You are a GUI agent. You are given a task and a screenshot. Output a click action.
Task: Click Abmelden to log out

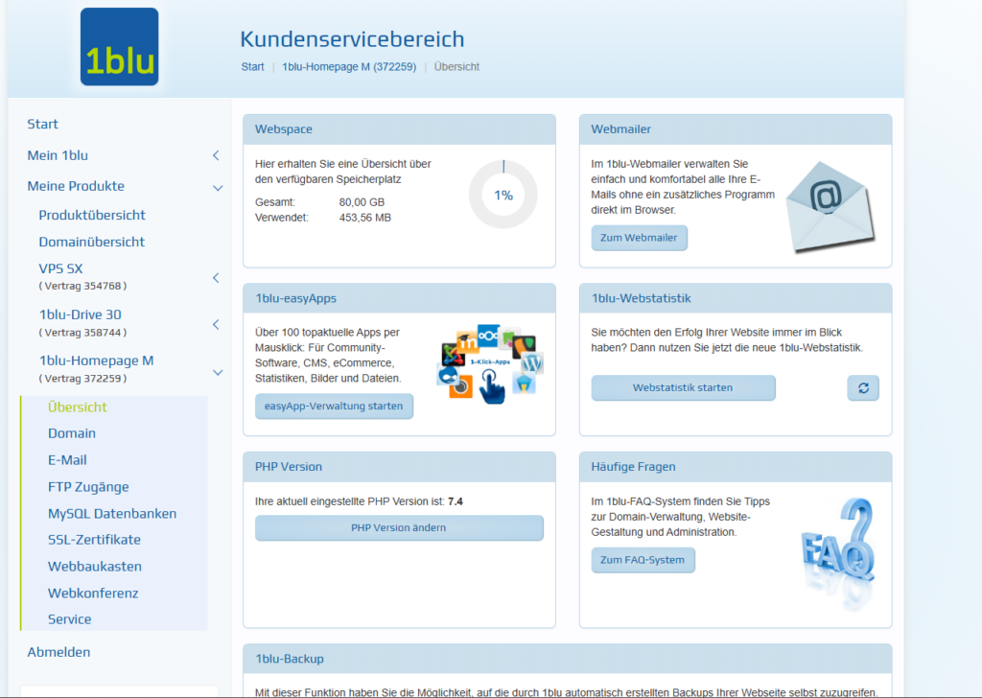[x=58, y=652]
